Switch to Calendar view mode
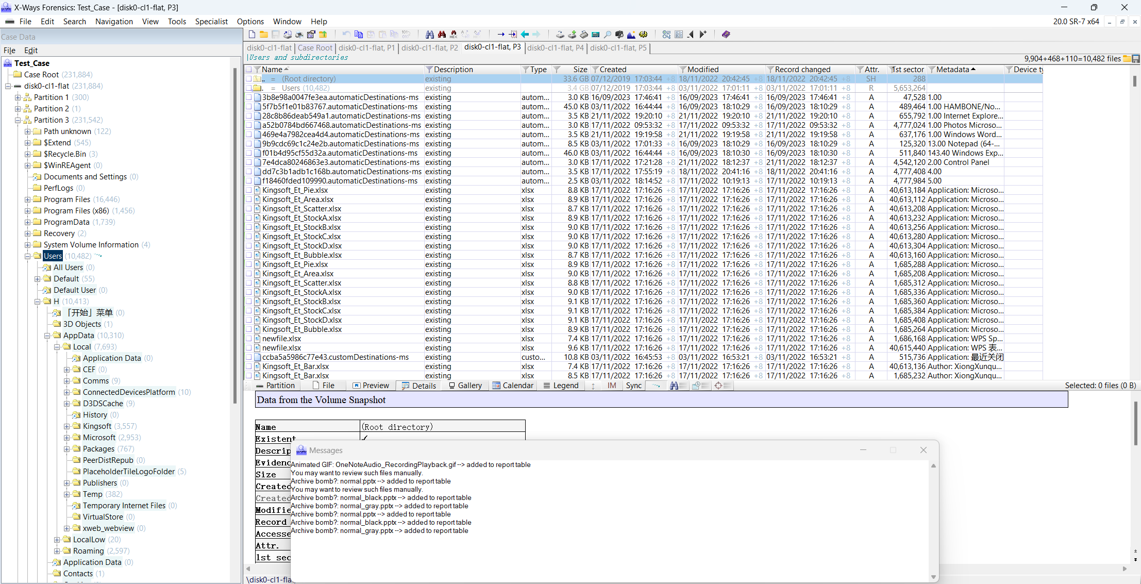The height and width of the screenshot is (584, 1141). 513,386
